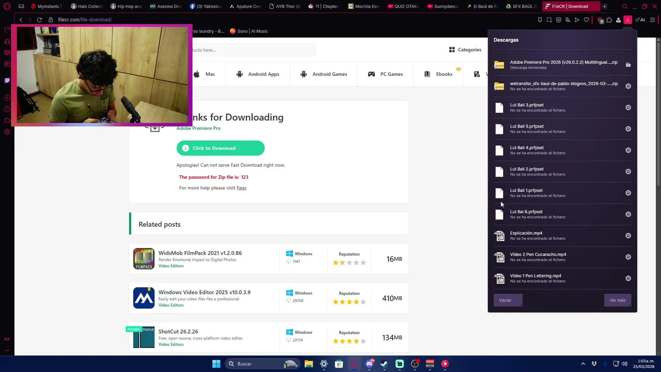The image size is (661, 372).
Task: Retry download of Lut Bali 5.prfpset
Action: coord(628,129)
